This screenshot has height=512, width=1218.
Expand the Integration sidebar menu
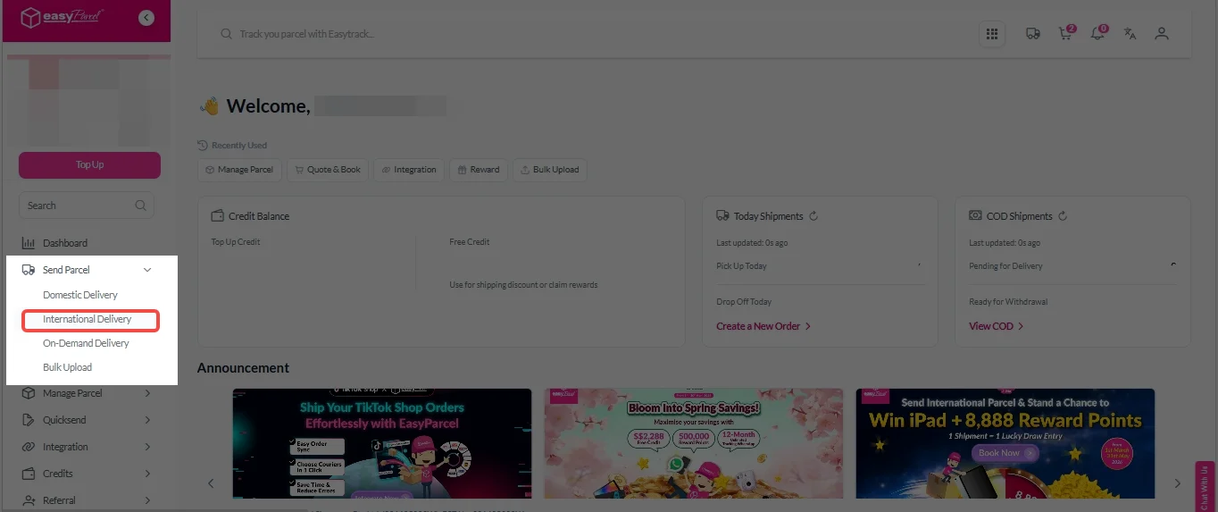(x=147, y=447)
